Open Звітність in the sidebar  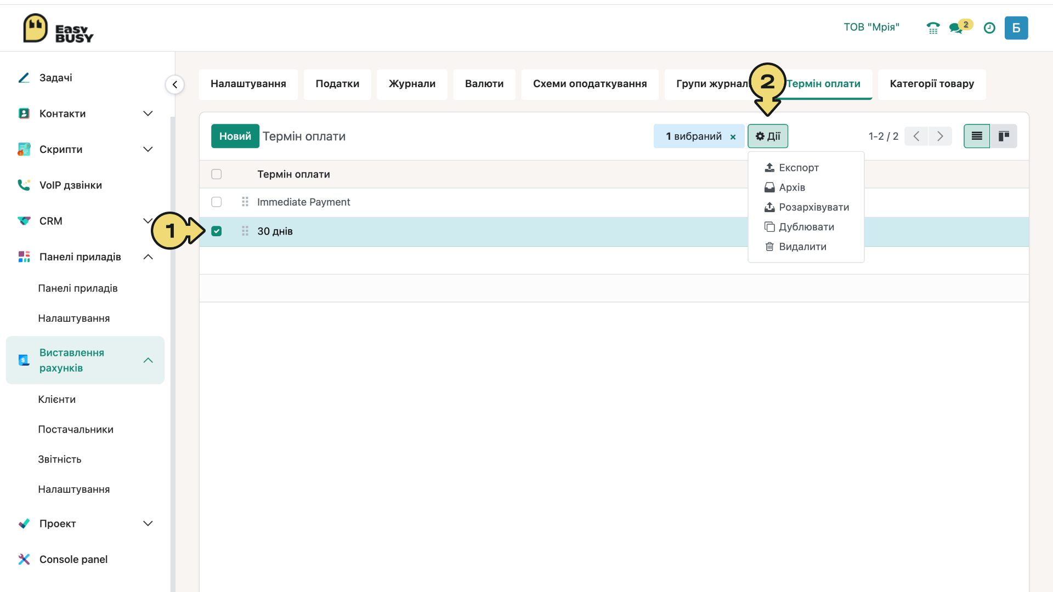click(x=60, y=459)
